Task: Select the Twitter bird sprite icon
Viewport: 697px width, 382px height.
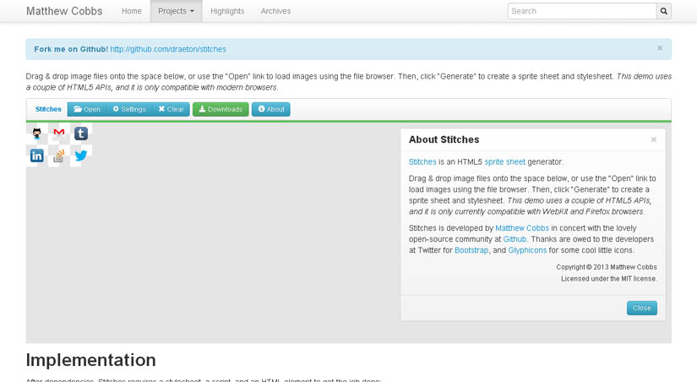Action: (x=81, y=156)
